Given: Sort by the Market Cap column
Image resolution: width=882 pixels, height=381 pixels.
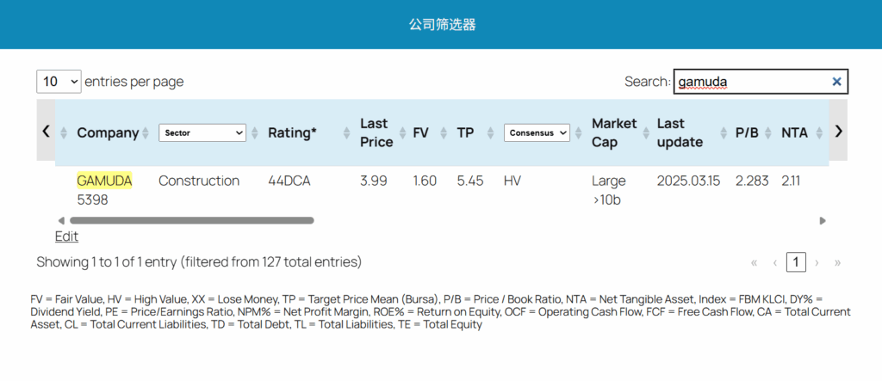Looking at the screenshot, I should 613,132.
